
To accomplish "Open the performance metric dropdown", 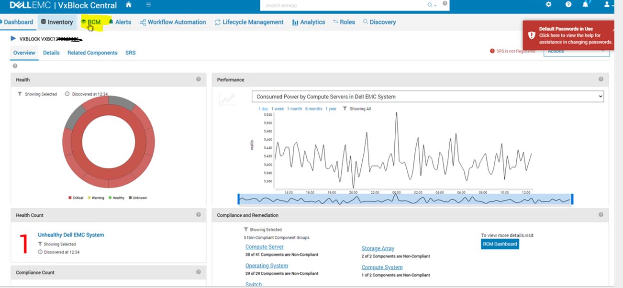I will pyautogui.click(x=427, y=97).
